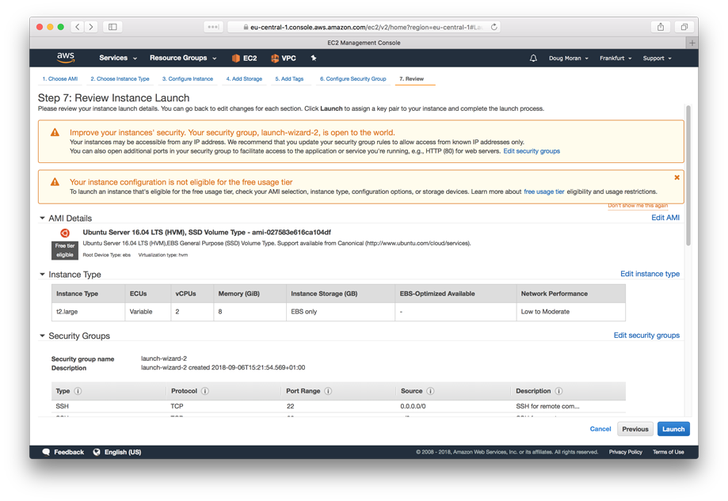Image resolution: width=728 pixels, height=501 pixels.
Task: Click the language globe icon
Action: pos(97,452)
